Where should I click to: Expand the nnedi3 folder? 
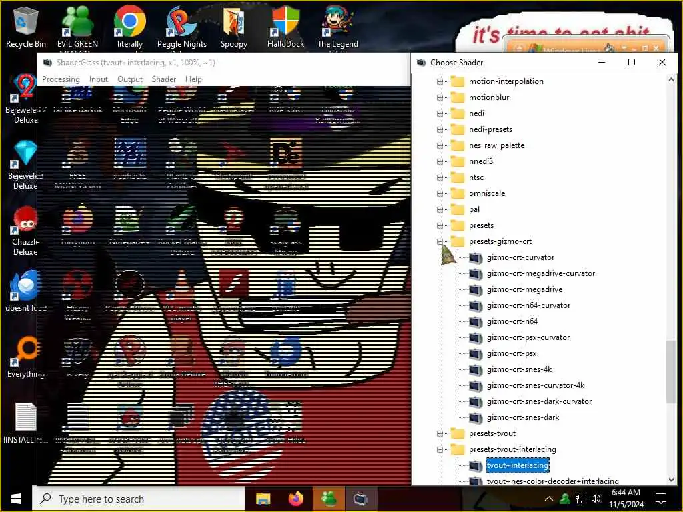(x=440, y=161)
